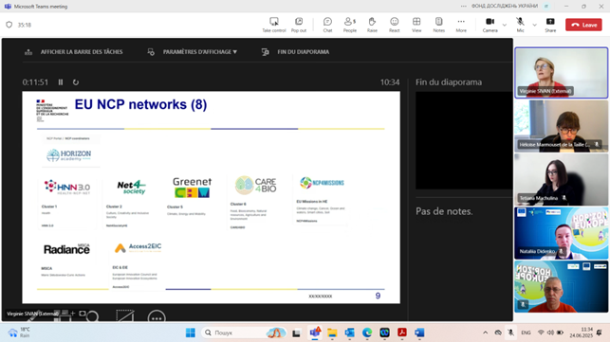Leave the meeting
This screenshot has height=342, width=610.
tap(583, 25)
